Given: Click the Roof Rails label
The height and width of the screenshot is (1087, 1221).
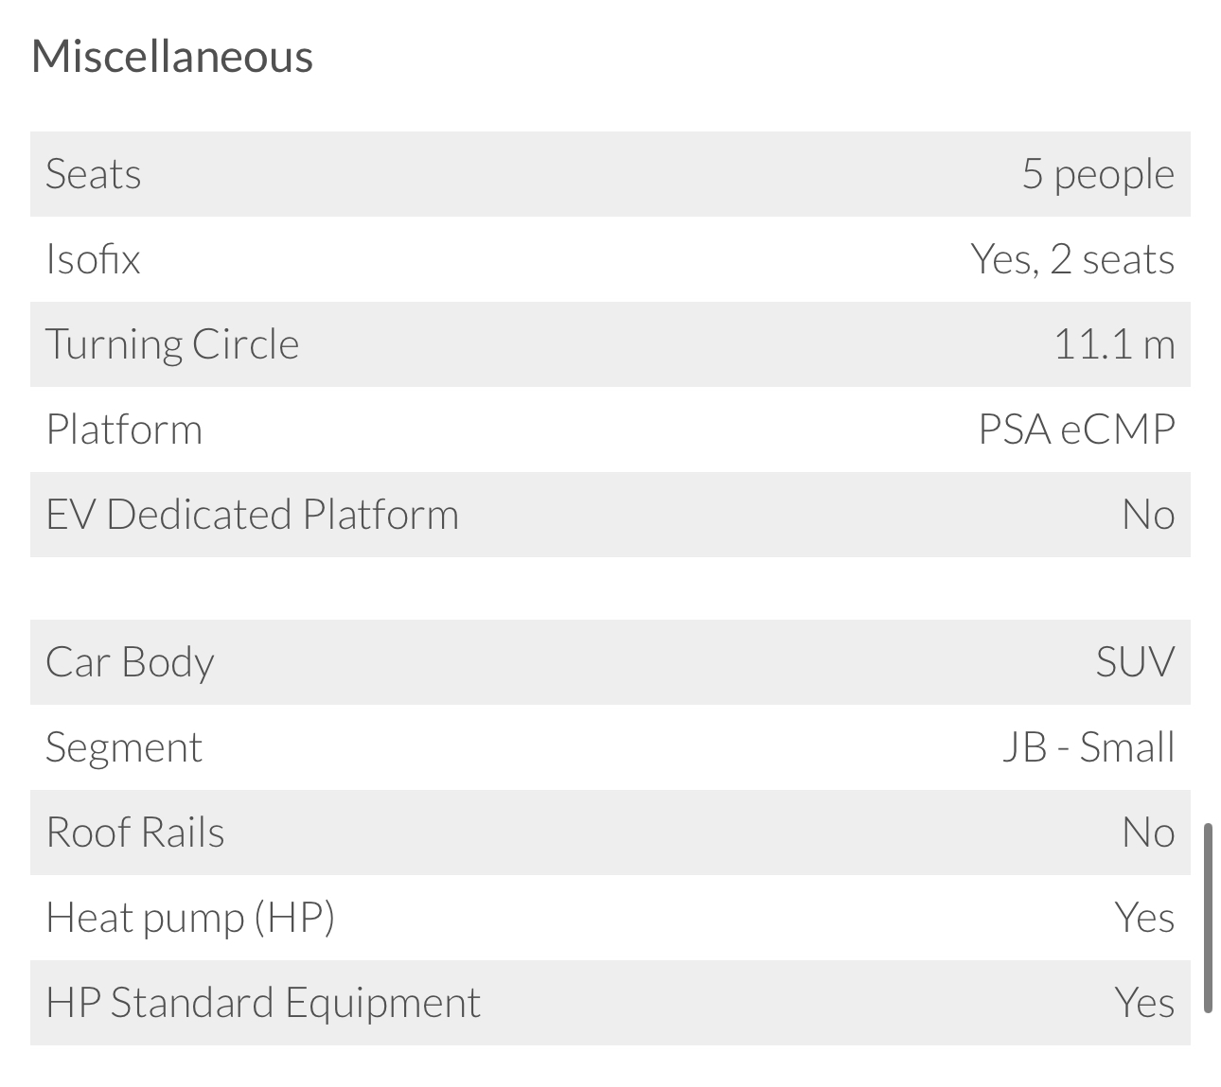Looking at the screenshot, I should (134, 833).
